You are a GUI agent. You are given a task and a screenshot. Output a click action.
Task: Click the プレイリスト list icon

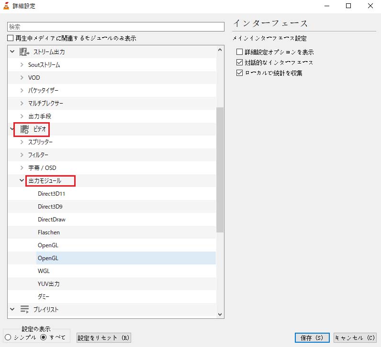24,309
